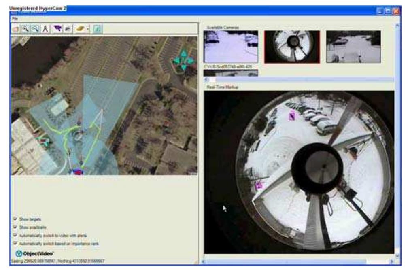
Task: Click the magenta tracked target on the left of the fisheye view
Action: point(259,185)
